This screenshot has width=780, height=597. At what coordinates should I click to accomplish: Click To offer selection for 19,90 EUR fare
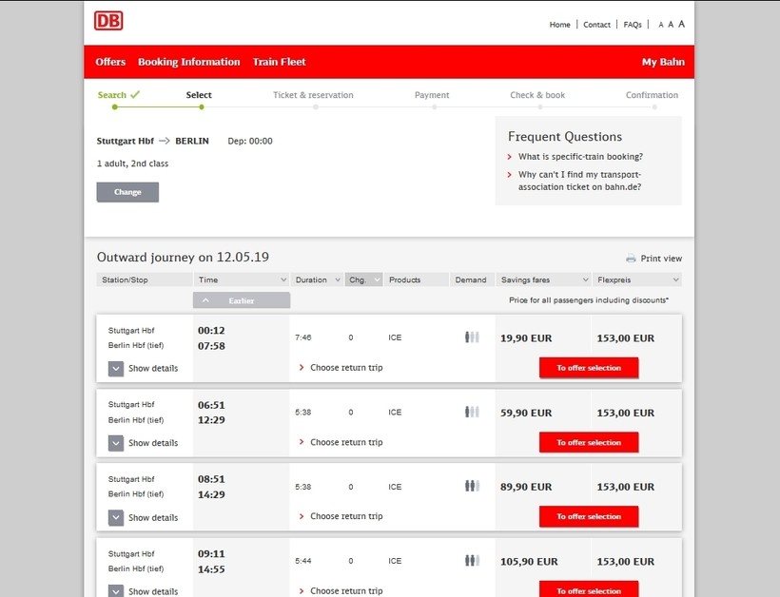pyautogui.click(x=589, y=368)
